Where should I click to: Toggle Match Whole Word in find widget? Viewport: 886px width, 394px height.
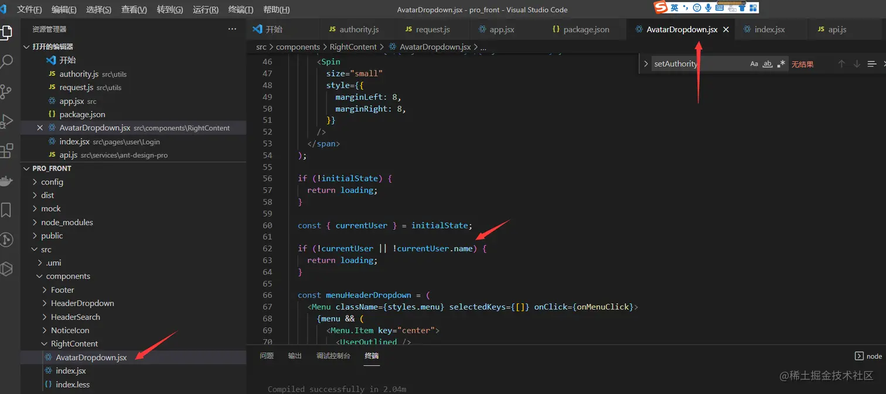768,64
